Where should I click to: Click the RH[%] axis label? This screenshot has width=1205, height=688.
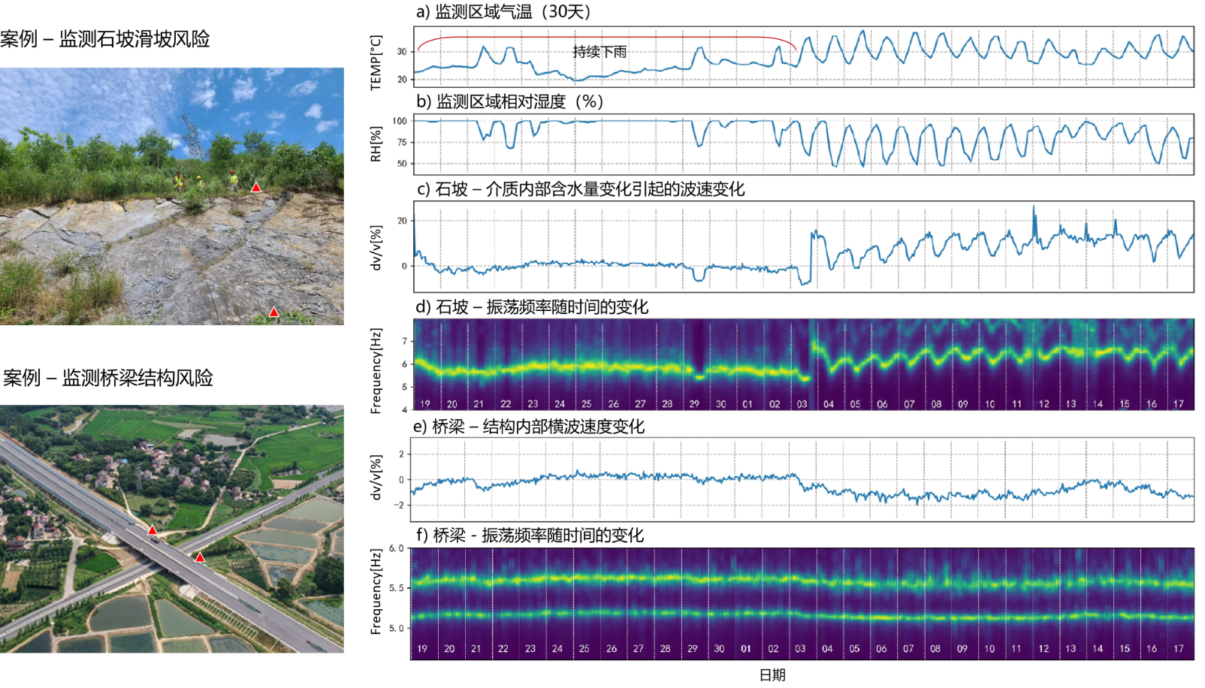coord(376,144)
